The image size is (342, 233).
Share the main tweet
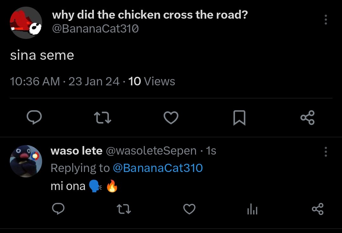307,118
